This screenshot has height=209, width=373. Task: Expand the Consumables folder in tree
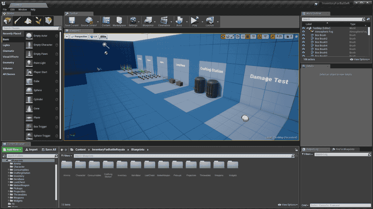[x=9, y=170]
